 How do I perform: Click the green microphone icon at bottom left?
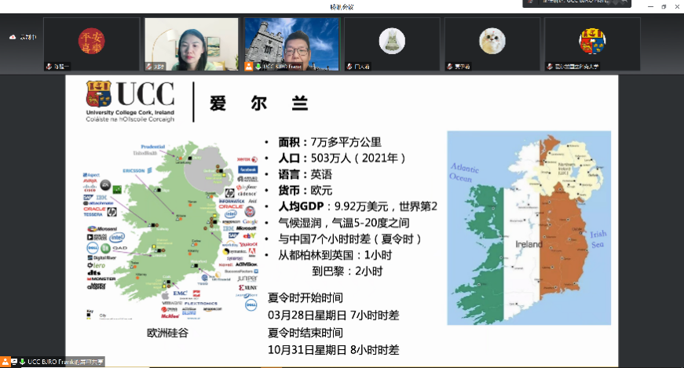click(22, 362)
